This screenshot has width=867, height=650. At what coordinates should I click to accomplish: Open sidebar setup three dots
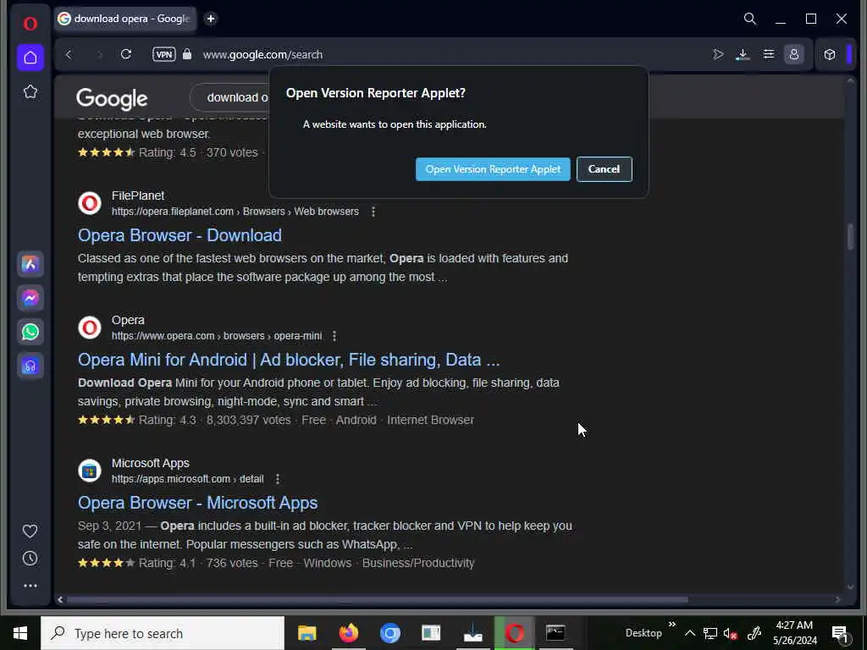[x=30, y=586]
